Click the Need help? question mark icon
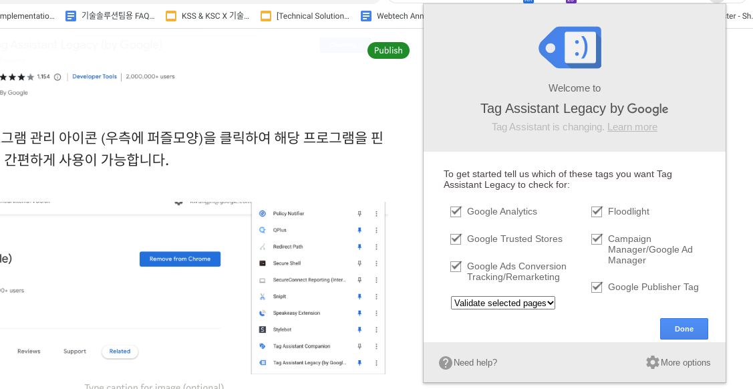 445,362
